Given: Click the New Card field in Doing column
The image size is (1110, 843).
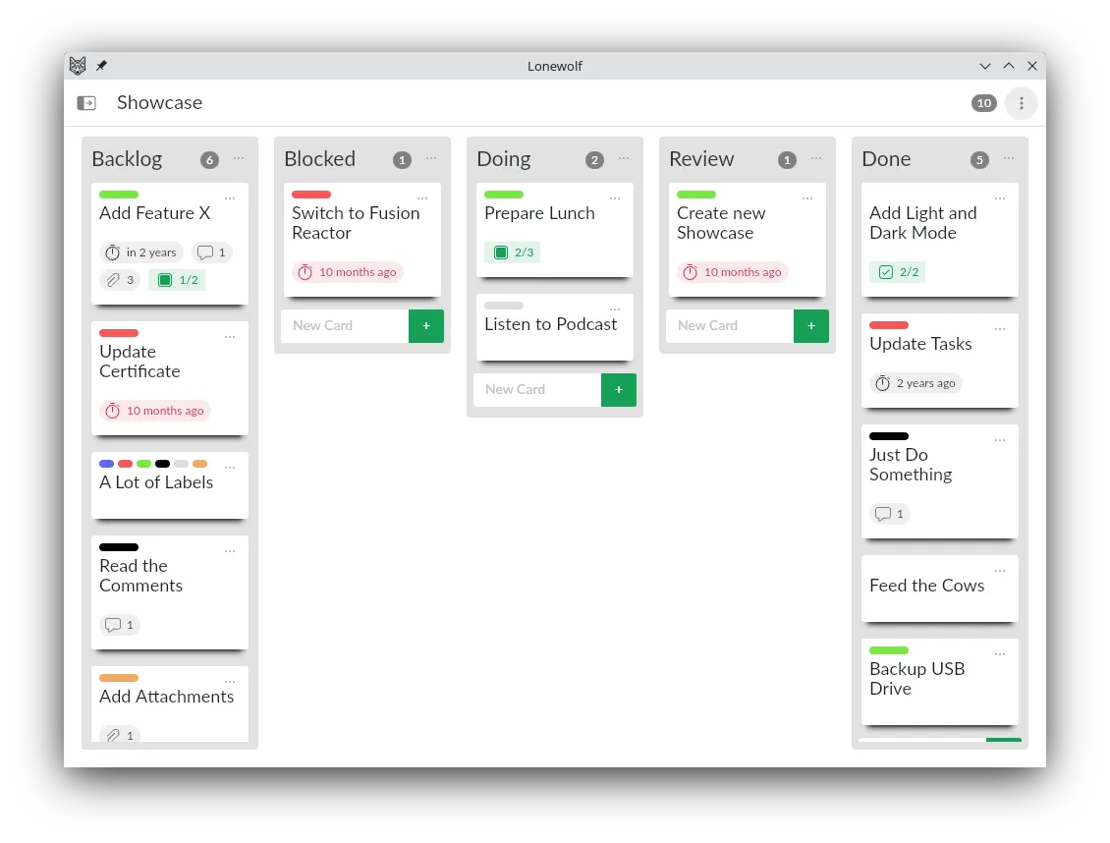Looking at the screenshot, I should click(537, 390).
